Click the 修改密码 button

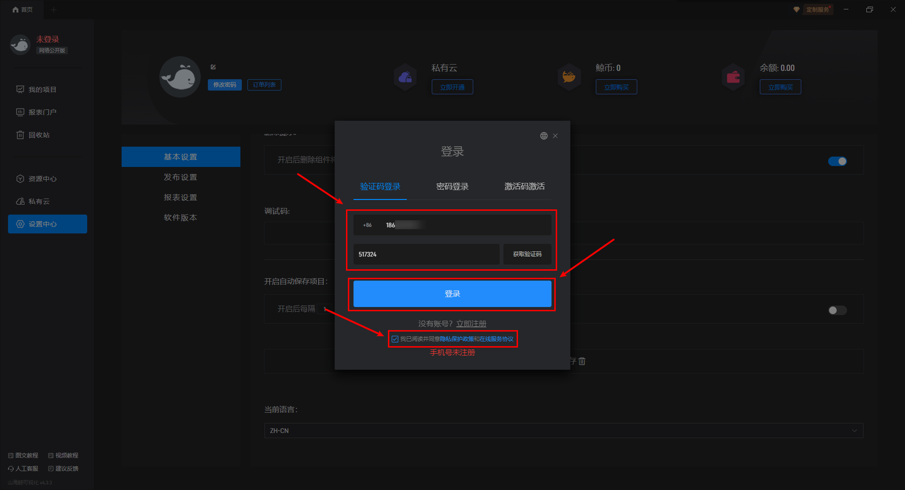click(225, 85)
